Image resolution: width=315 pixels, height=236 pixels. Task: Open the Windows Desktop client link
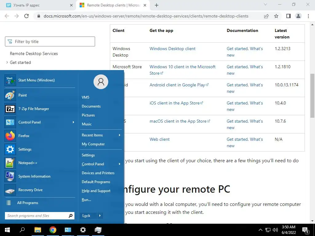pos(172,49)
